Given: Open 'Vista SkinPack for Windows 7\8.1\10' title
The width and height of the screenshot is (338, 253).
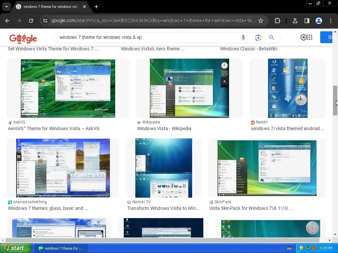Looking at the screenshot, I should 251,208.
